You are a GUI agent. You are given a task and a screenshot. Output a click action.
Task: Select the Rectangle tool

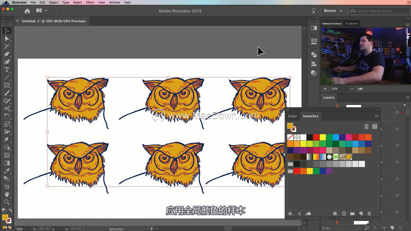click(x=7, y=85)
